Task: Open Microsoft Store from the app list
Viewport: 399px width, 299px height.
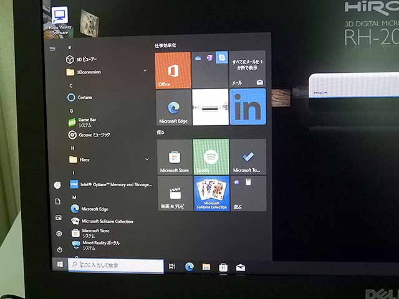Action: pyautogui.click(x=90, y=233)
